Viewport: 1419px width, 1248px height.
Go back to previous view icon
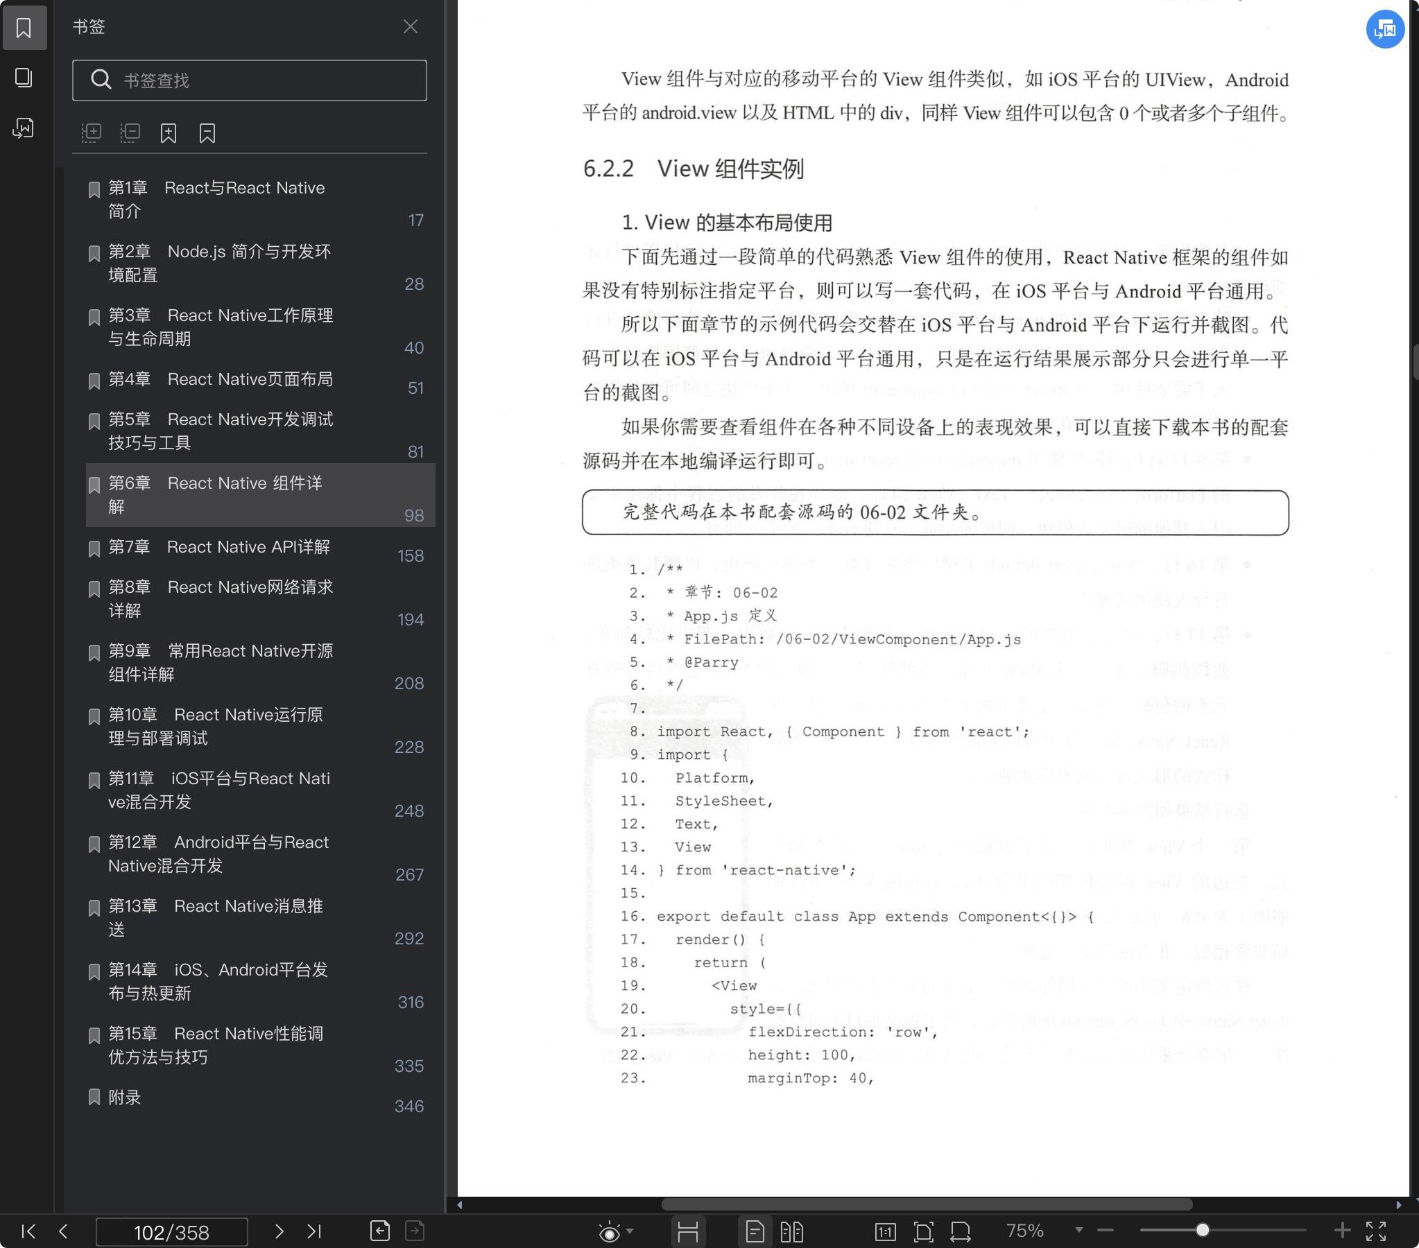coord(380,1231)
